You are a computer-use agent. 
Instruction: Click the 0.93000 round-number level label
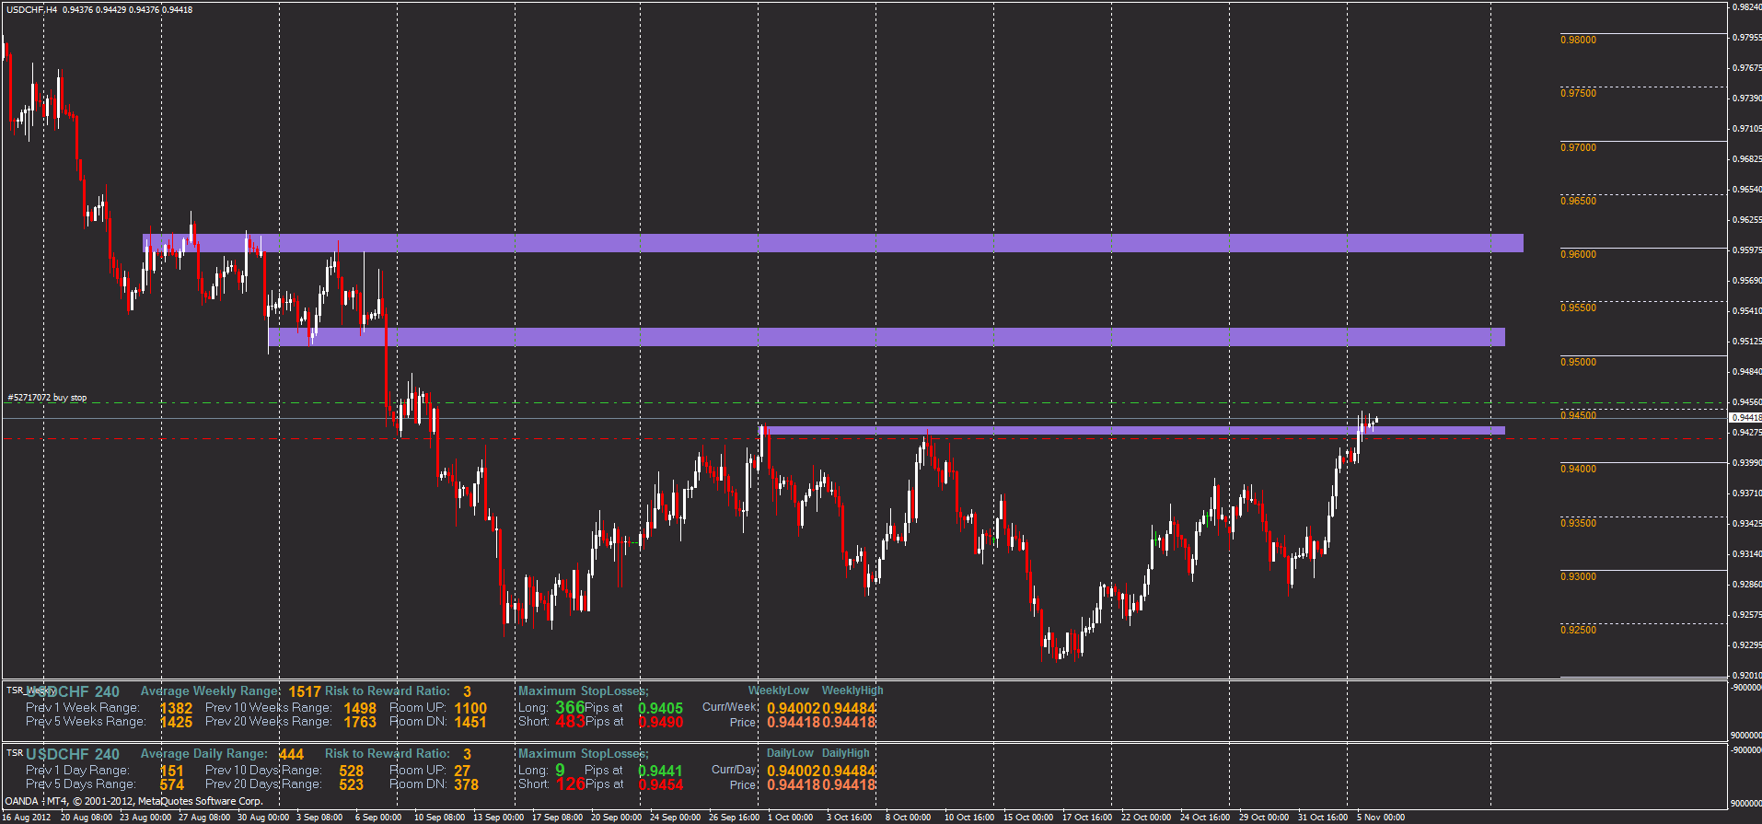[x=1578, y=576]
